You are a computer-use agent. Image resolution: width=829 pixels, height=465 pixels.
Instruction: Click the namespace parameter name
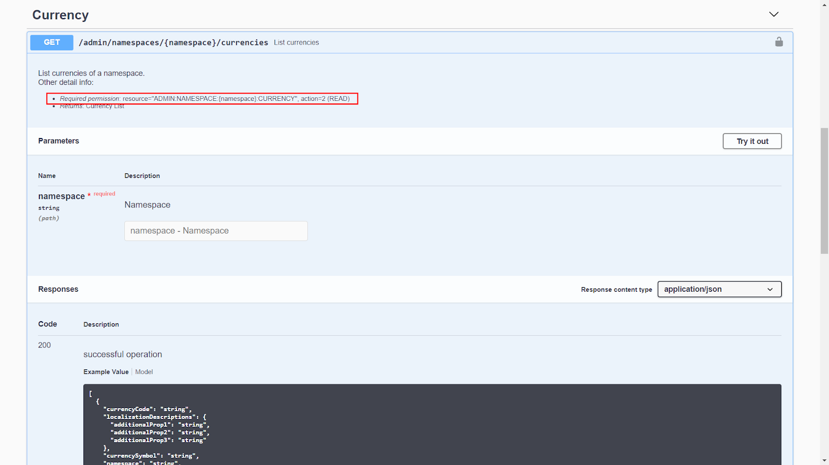coord(61,196)
